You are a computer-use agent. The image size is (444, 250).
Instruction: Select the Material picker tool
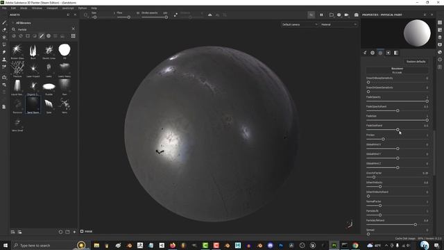4,67
